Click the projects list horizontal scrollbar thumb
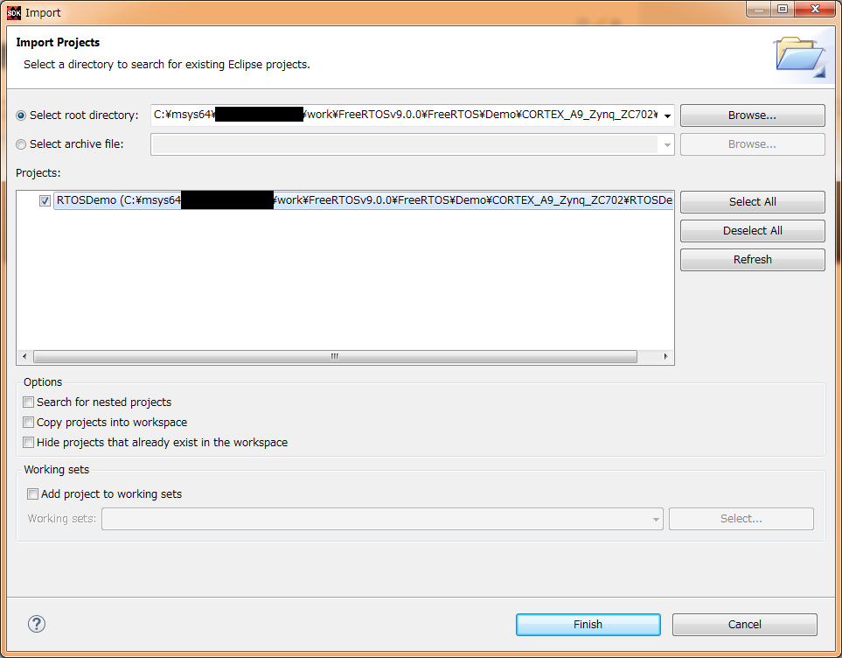This screenshot has height=658, width=842. [x=335, y=356]
